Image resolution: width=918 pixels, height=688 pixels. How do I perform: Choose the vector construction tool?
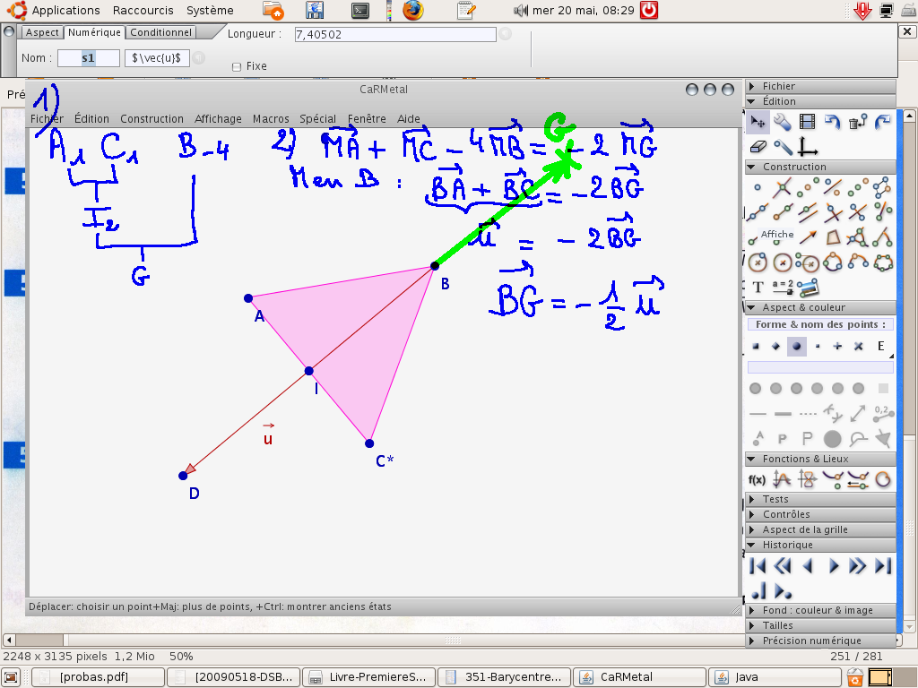[808, 237]
